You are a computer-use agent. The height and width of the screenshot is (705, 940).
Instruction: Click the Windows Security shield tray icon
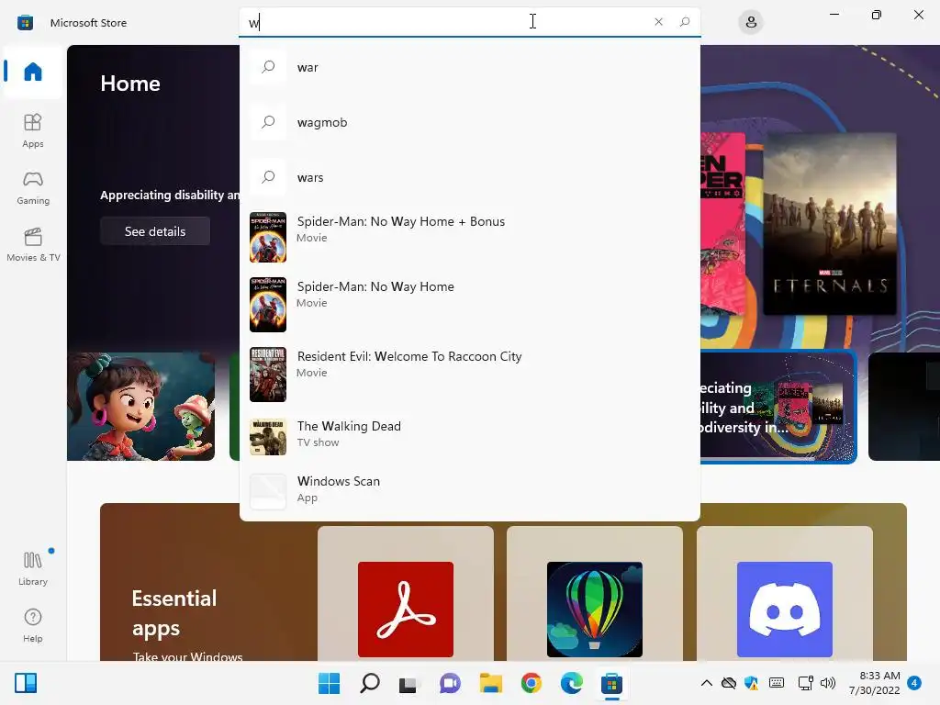(x=751, y=683)
